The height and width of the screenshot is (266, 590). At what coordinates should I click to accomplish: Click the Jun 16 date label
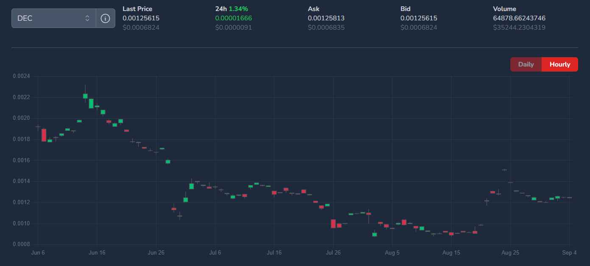point(97,253)
